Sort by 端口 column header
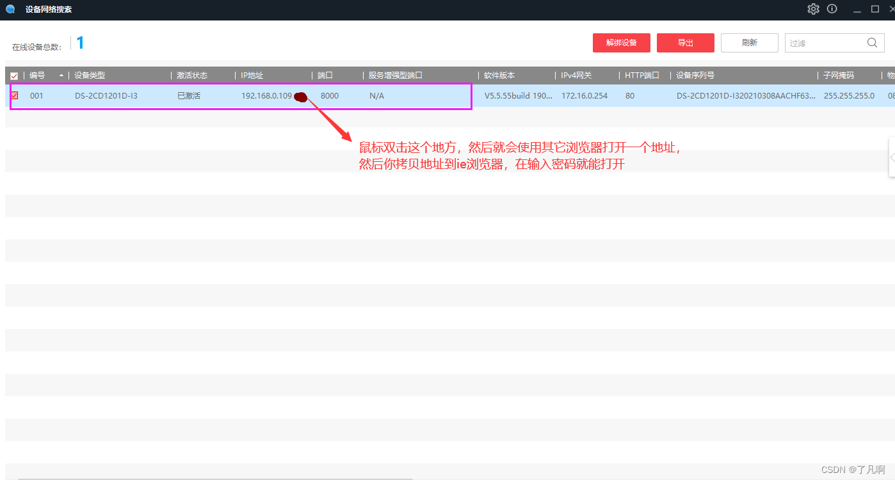This screenshot has width=895, height=480. 325,76
